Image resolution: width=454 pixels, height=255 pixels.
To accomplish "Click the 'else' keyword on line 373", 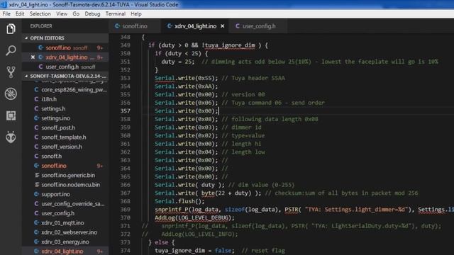I will (161, 242).
